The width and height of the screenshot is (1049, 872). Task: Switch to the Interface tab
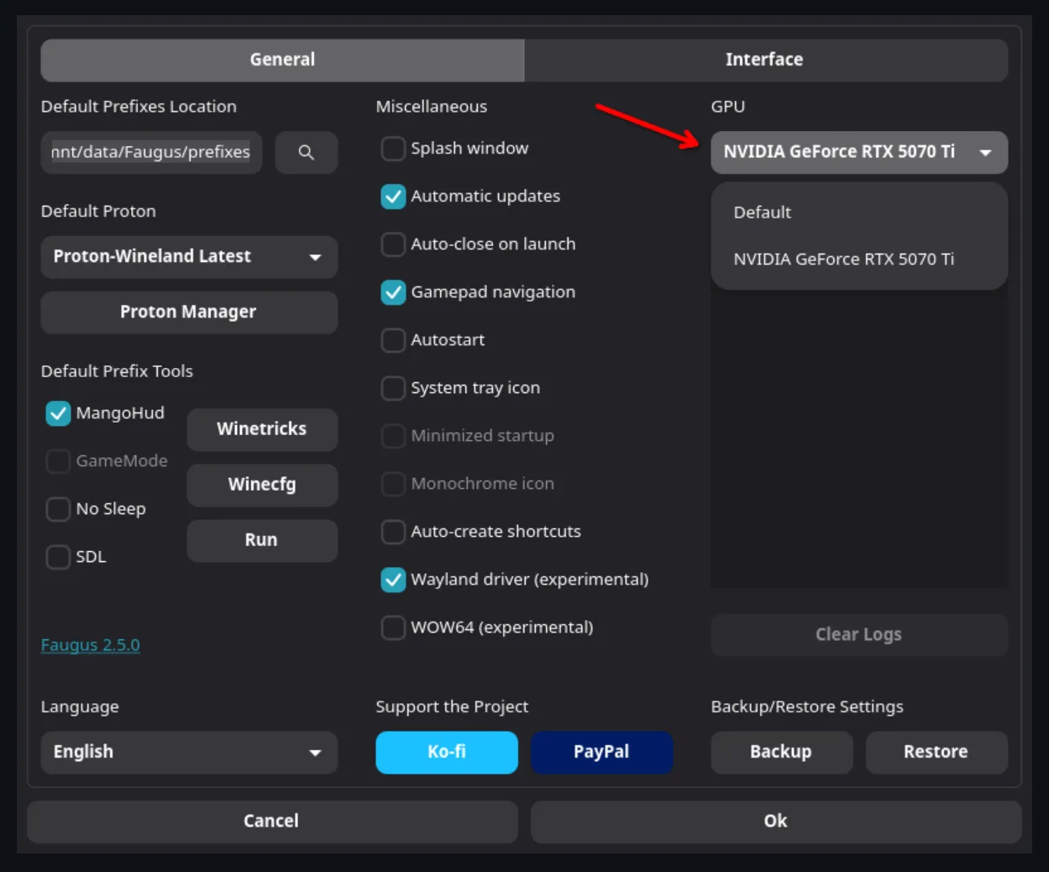[766, 60]
